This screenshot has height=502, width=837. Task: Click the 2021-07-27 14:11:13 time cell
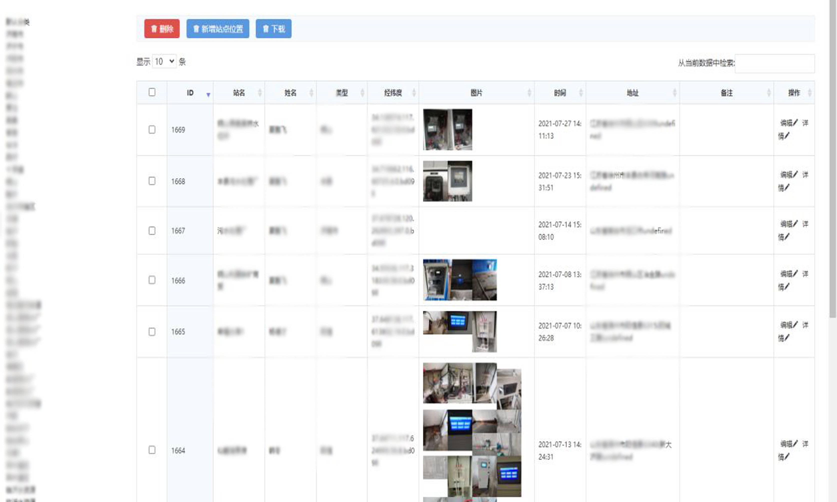click(x=560, y=129)
